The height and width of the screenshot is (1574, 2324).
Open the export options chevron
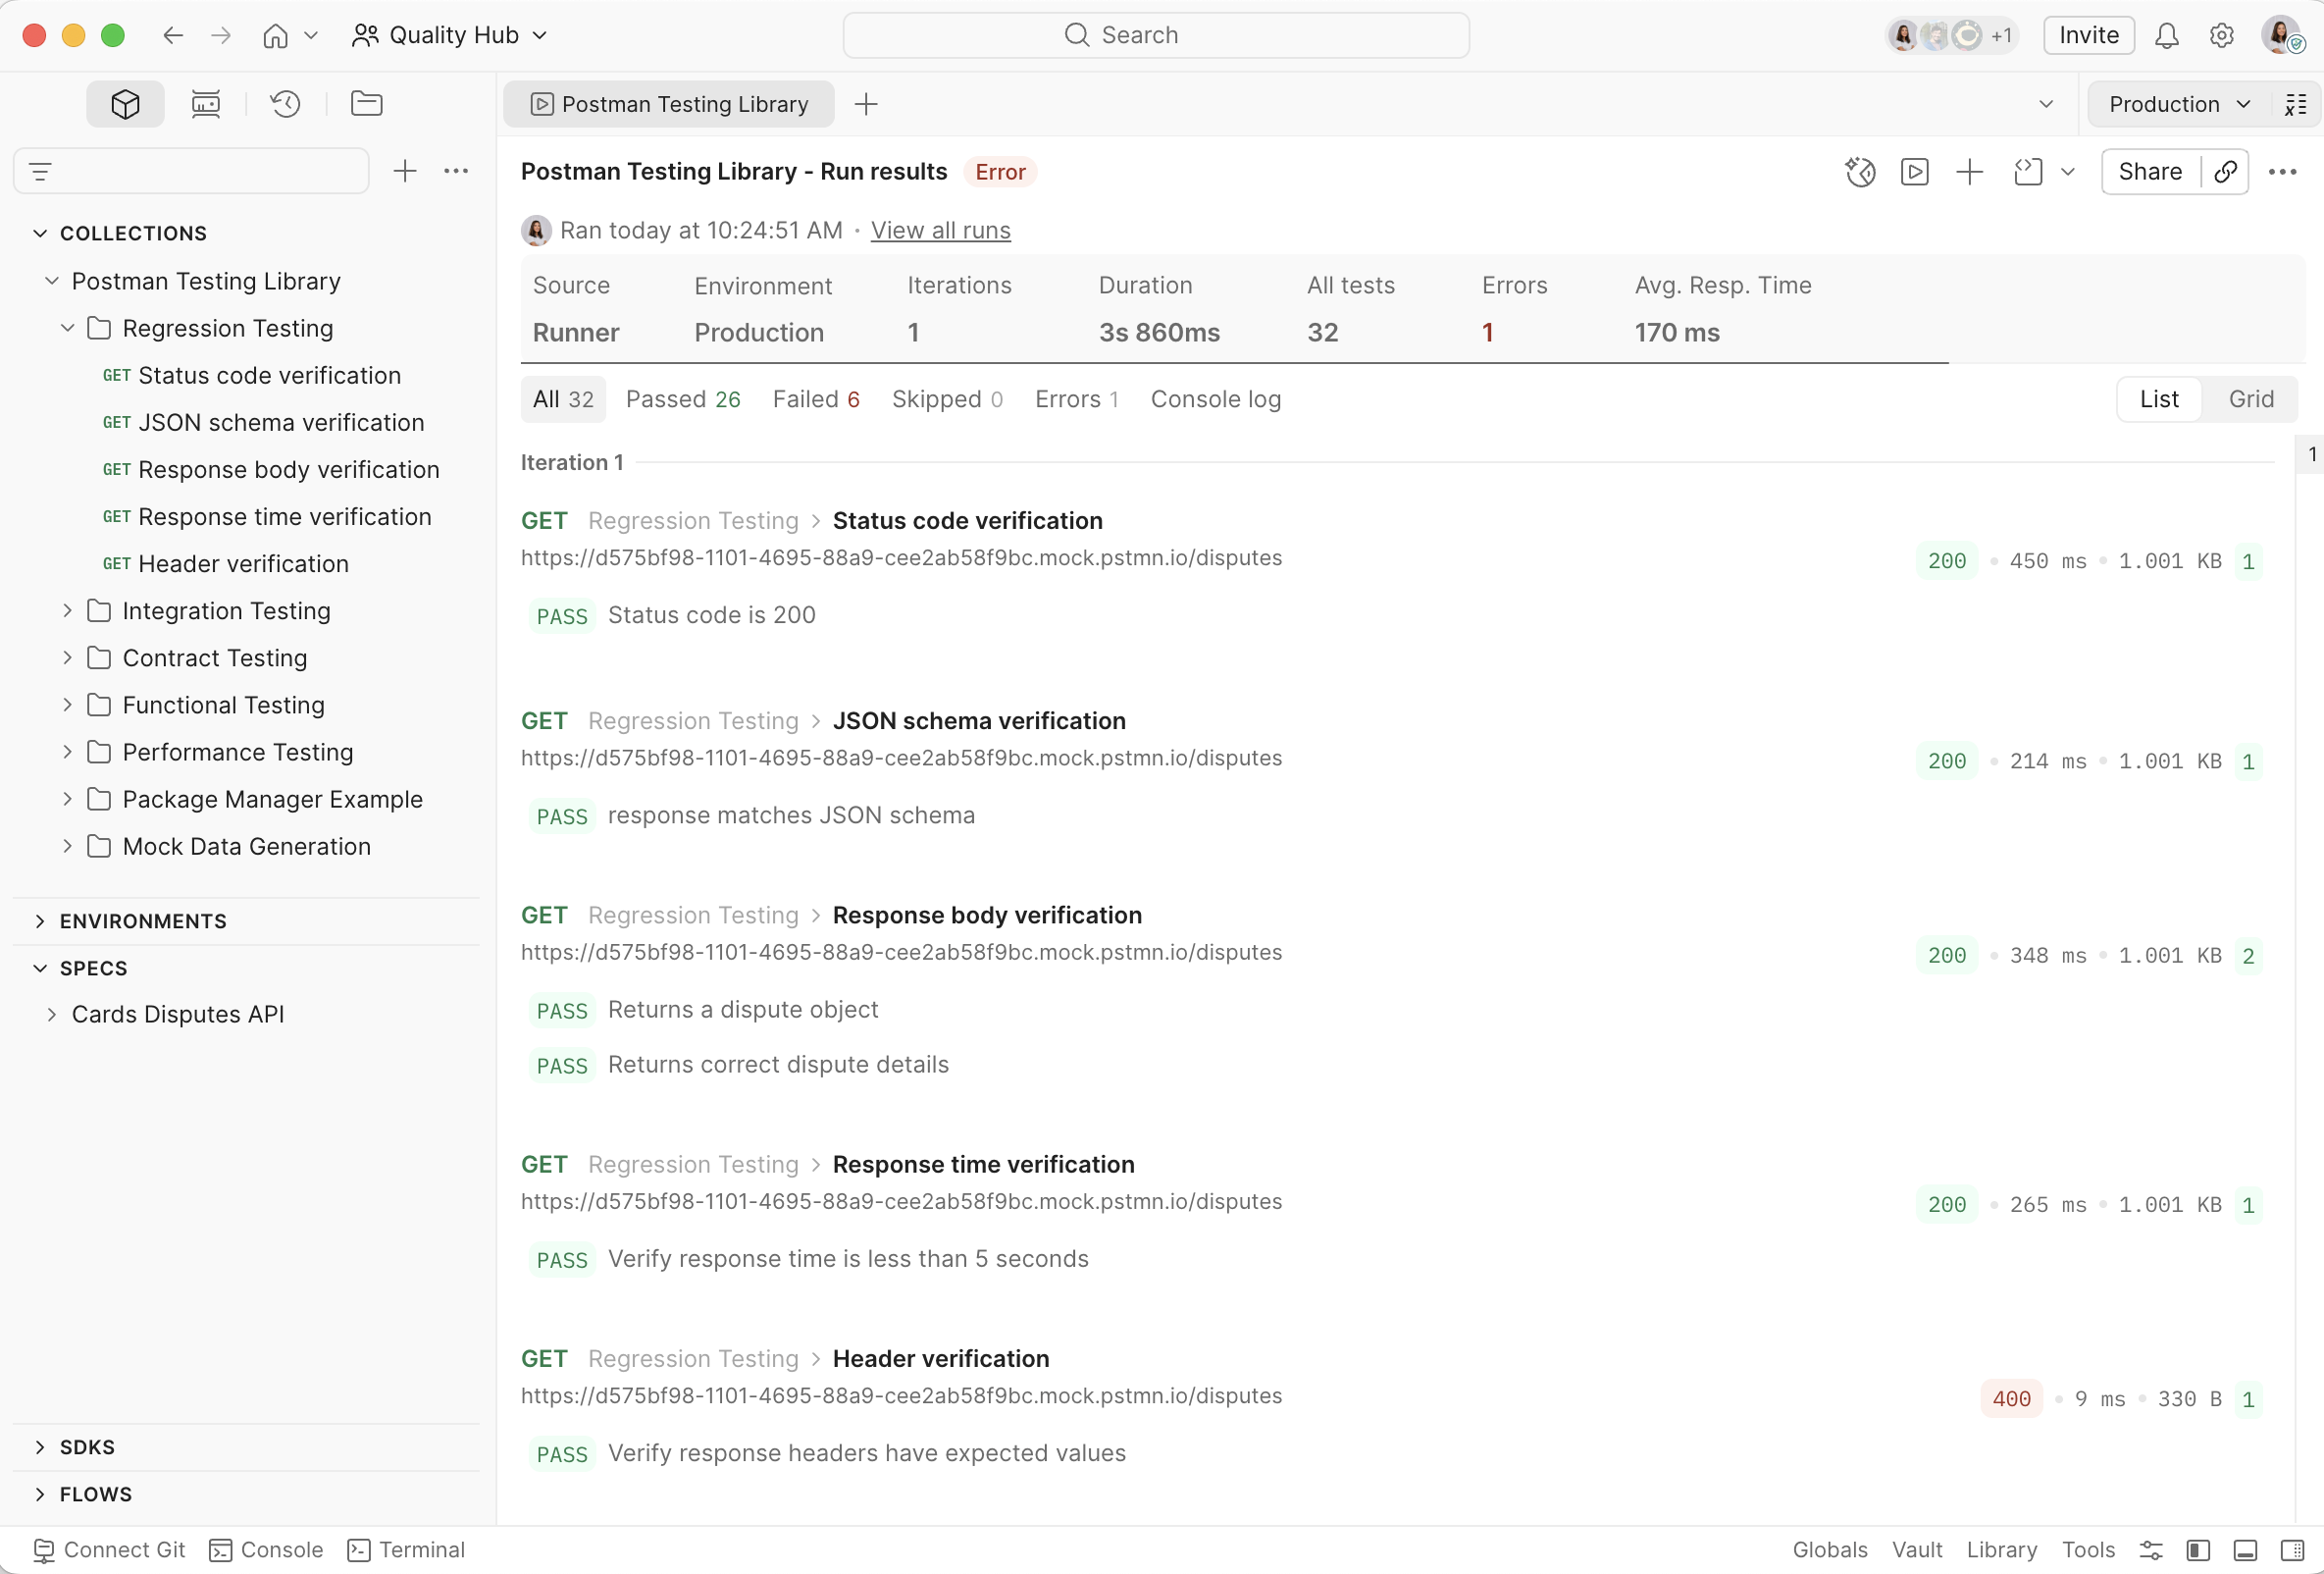point(2068,172)
